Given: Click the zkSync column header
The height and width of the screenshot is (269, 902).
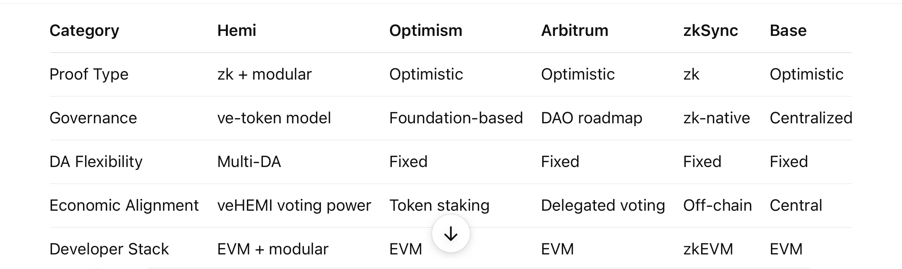Looking at the screenshot, I should coord(710,31).
